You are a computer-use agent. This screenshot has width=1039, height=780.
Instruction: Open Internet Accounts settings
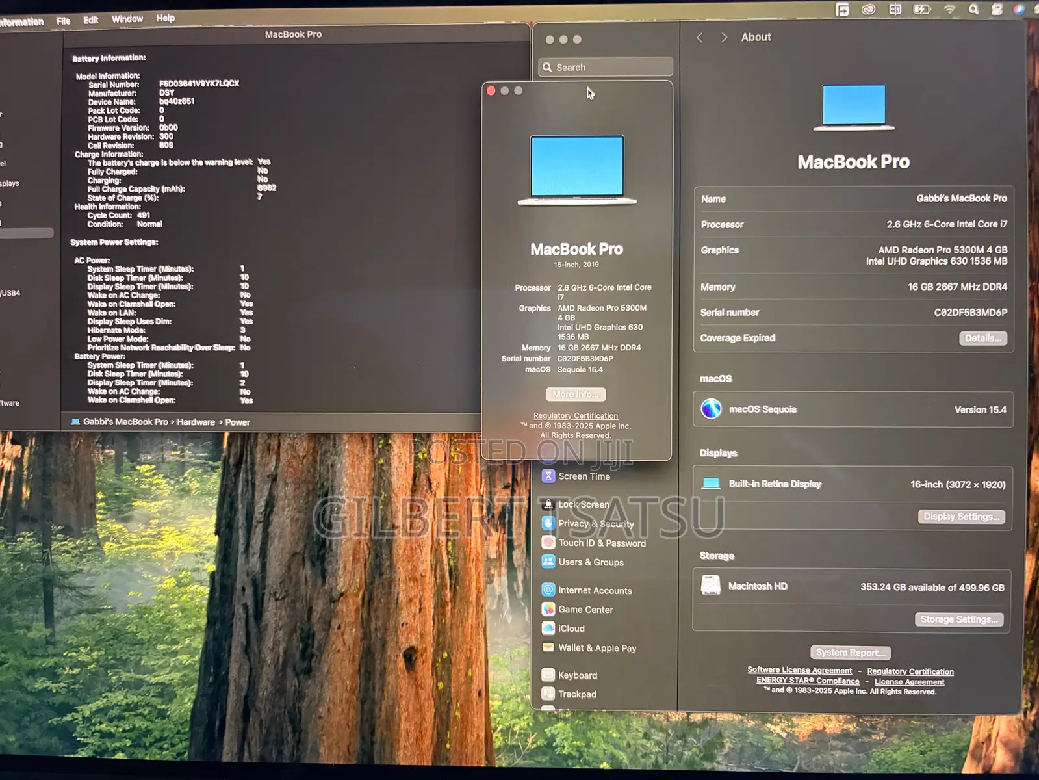coord(587,590)
